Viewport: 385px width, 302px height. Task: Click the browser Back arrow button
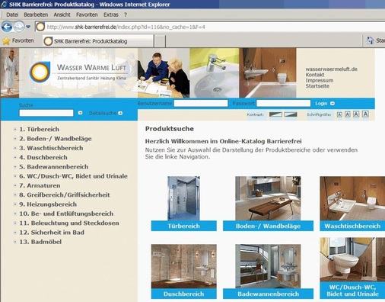pyautogui.click(x=7, y=27)
